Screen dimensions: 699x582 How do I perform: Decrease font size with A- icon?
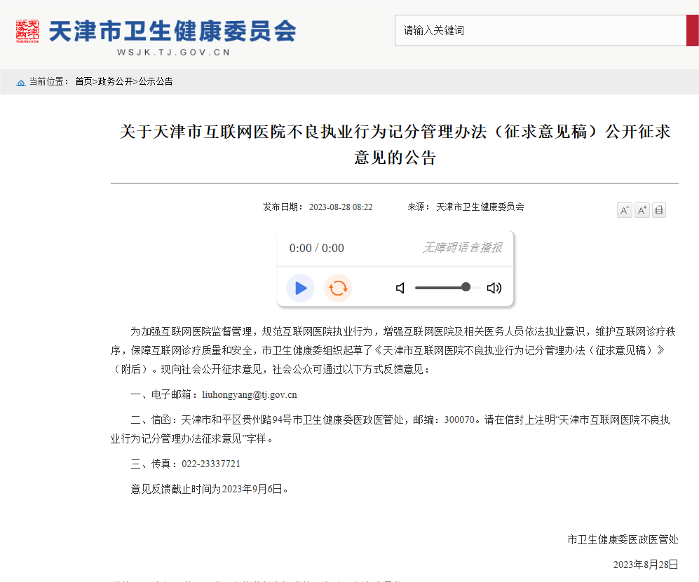[x=625, y=210]
